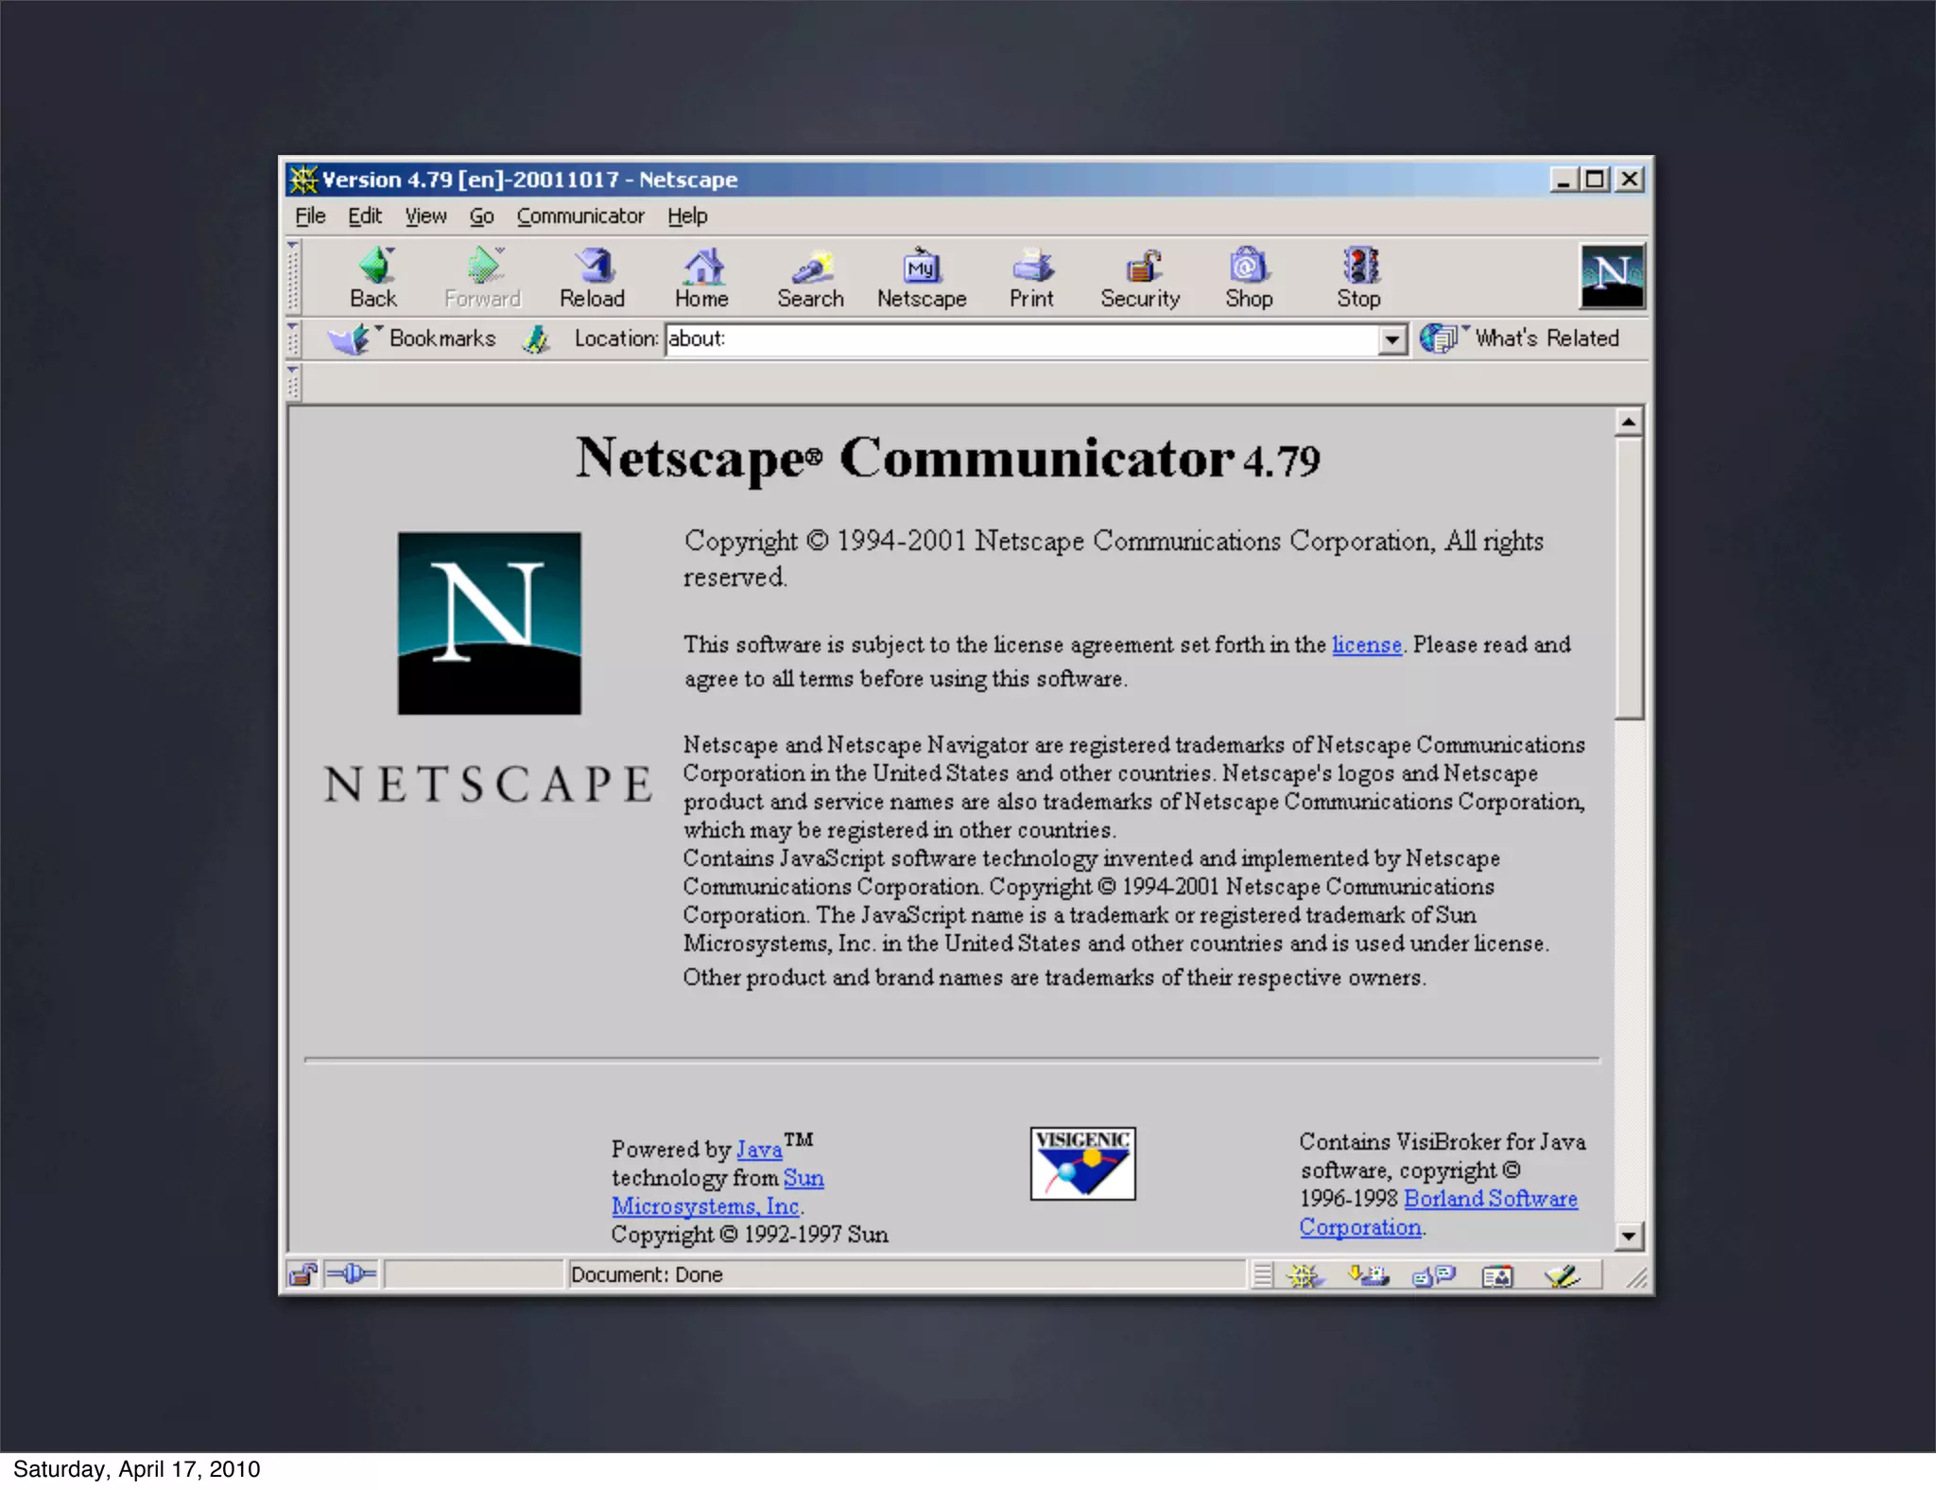Open the Borland Software Corporation link

(1490, 1199)
